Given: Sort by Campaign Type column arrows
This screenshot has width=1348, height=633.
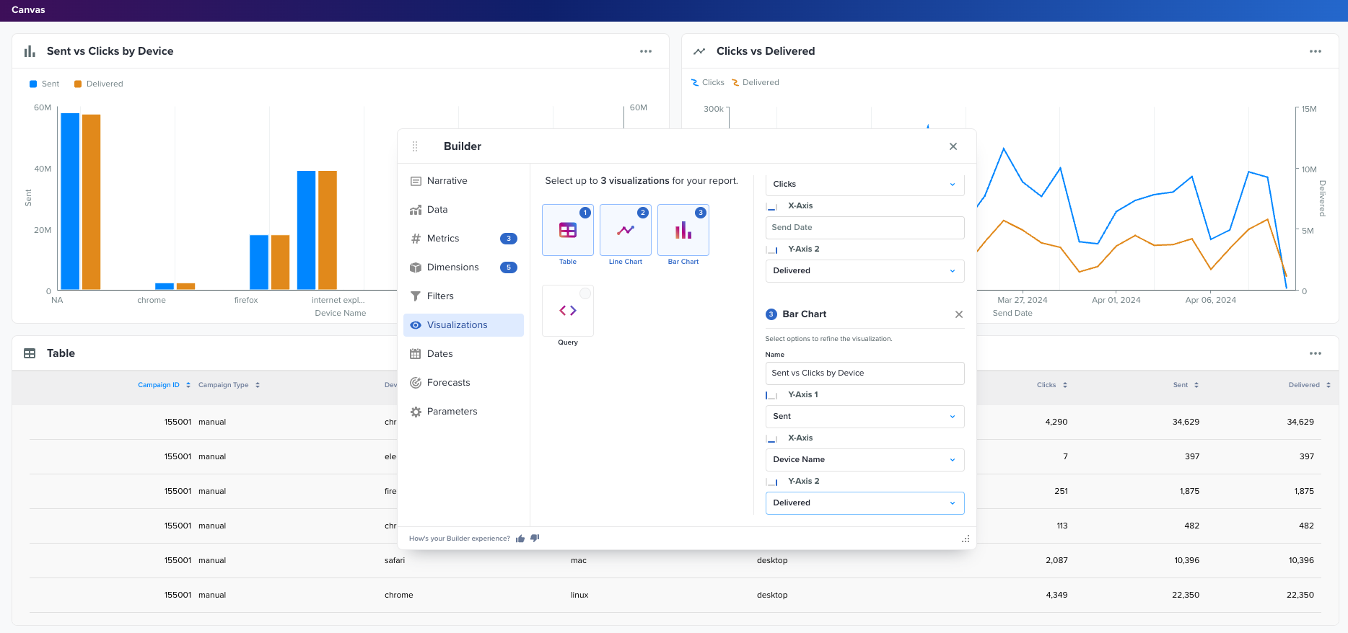Looking at the screenshot, I should click(258, 385).
